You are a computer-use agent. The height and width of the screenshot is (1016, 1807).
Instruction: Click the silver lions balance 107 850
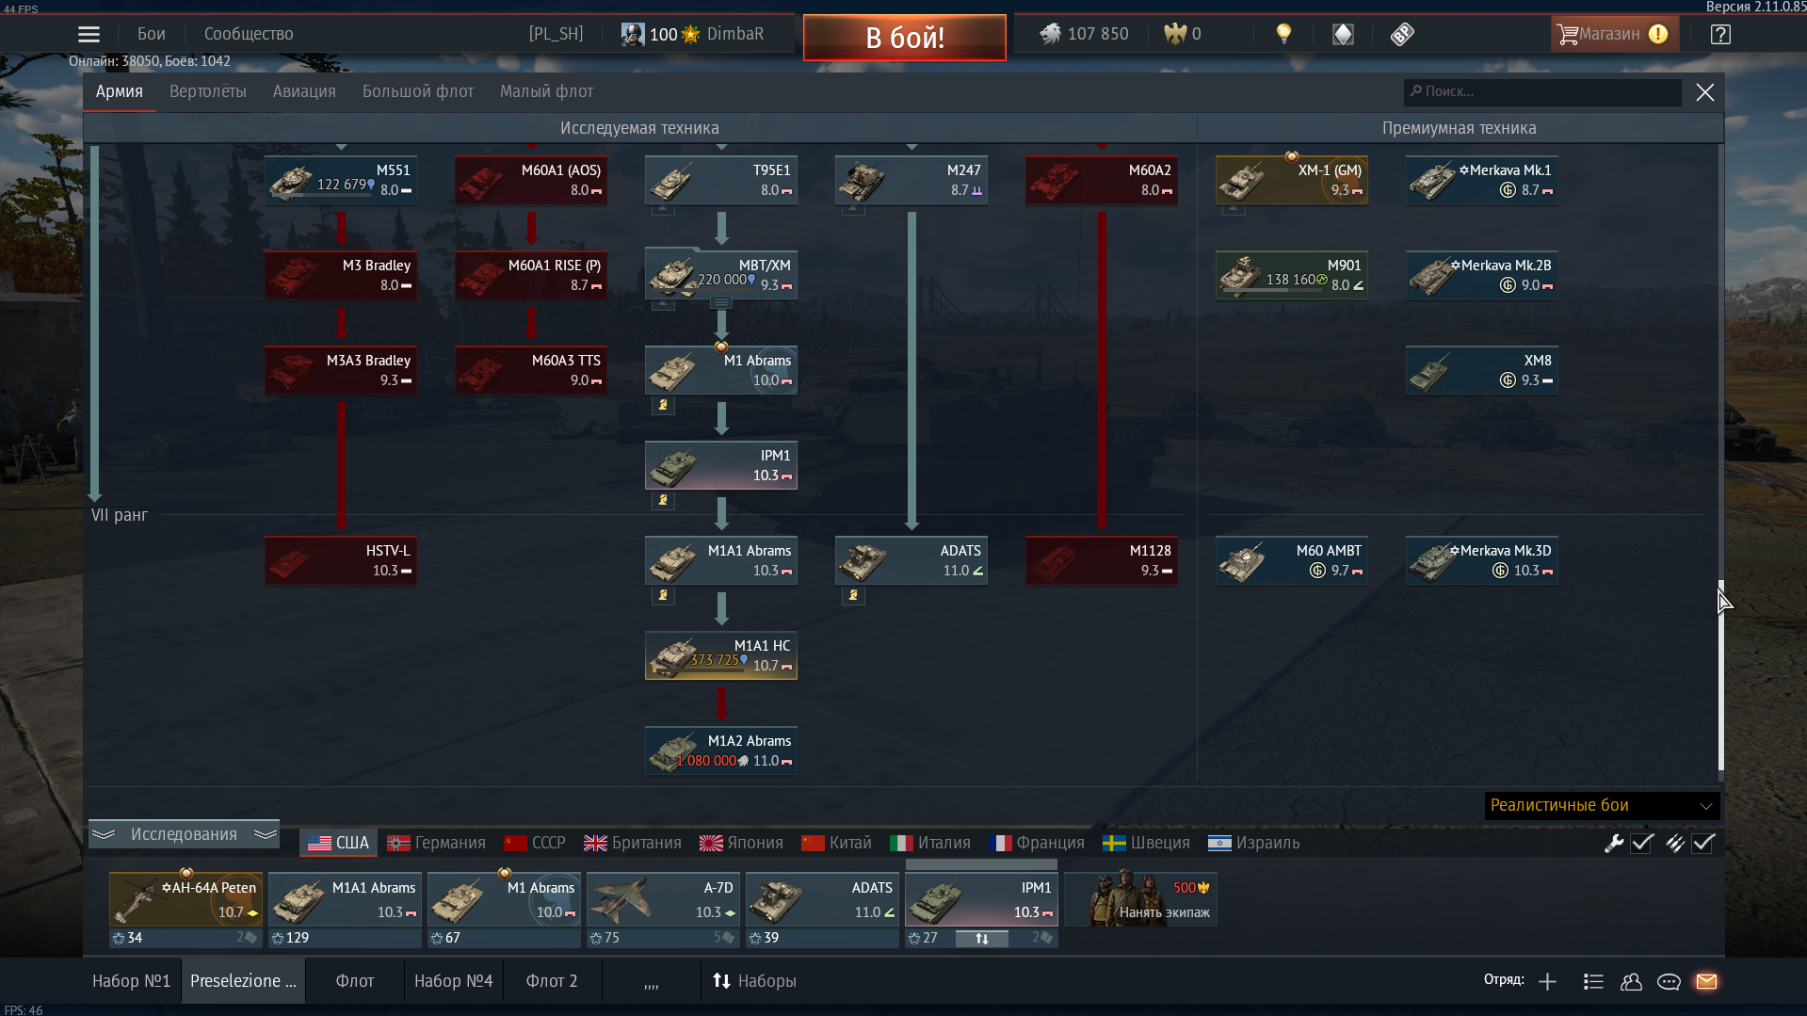(1084, 34)
